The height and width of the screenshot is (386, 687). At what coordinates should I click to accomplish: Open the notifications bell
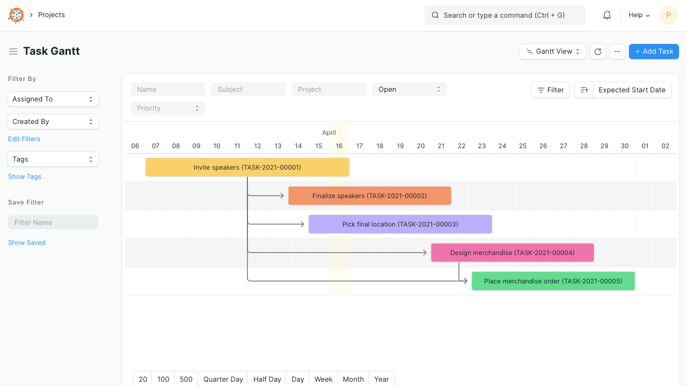click(x=607, y=15)
